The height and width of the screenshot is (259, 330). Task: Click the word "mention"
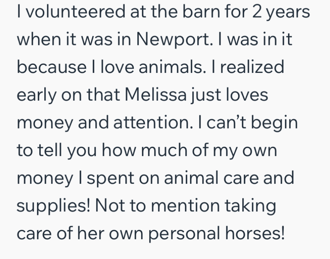[180, 206]
